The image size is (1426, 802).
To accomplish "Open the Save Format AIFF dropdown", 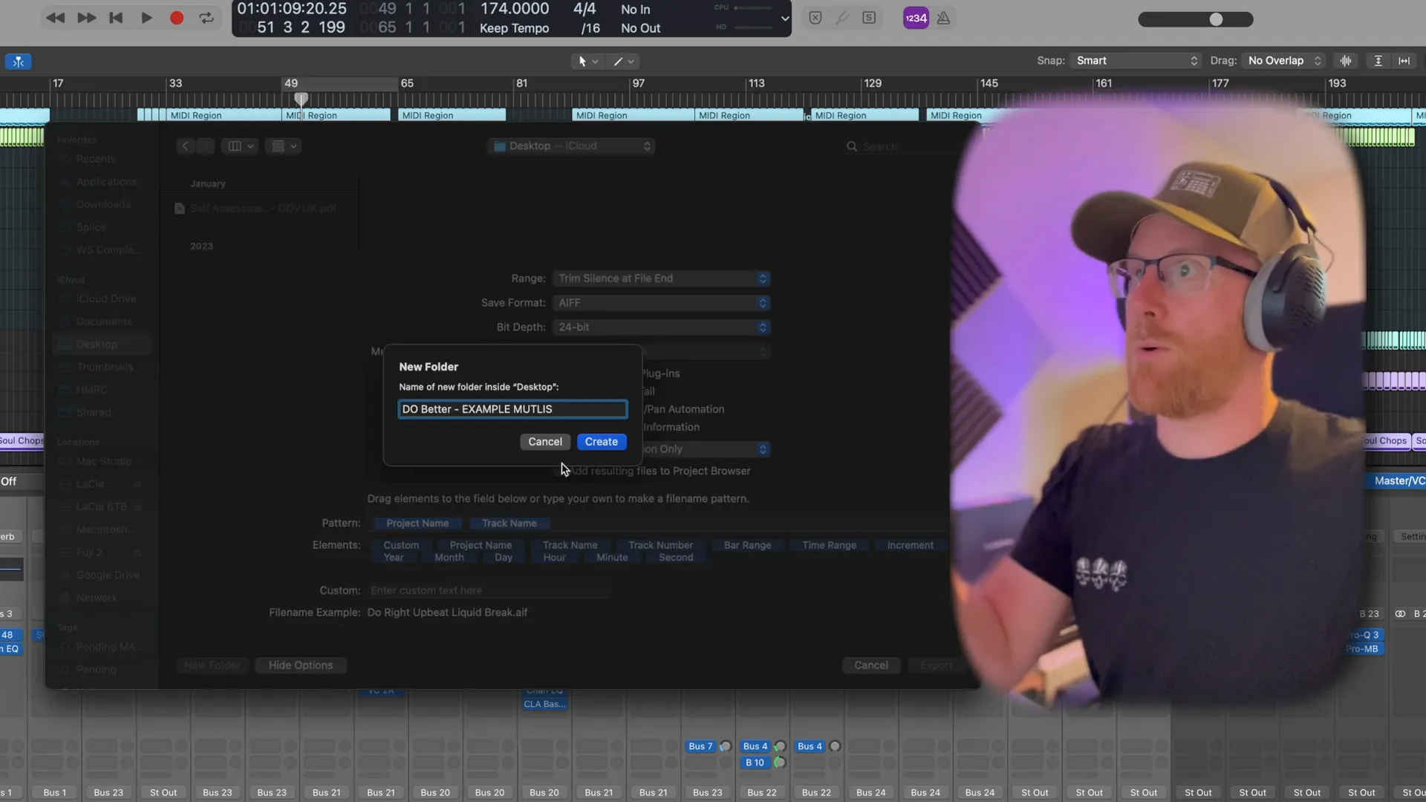I will coord(661,303).
